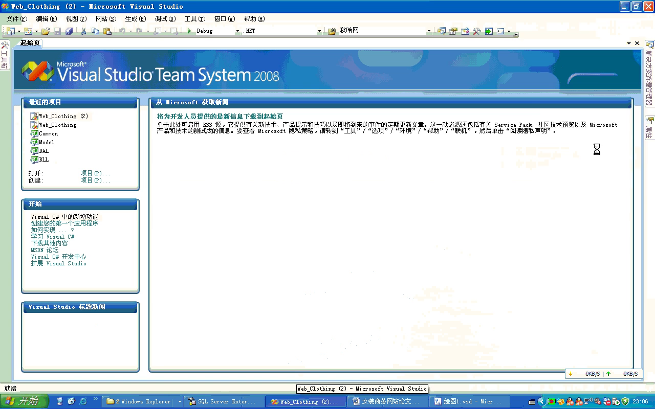655x409 pixels.
Task: Click the Add New Item toolbar icon
Action: pos(28,31)
